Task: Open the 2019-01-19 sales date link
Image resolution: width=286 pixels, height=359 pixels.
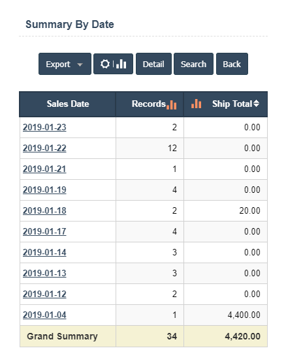Action: point(44,190)
